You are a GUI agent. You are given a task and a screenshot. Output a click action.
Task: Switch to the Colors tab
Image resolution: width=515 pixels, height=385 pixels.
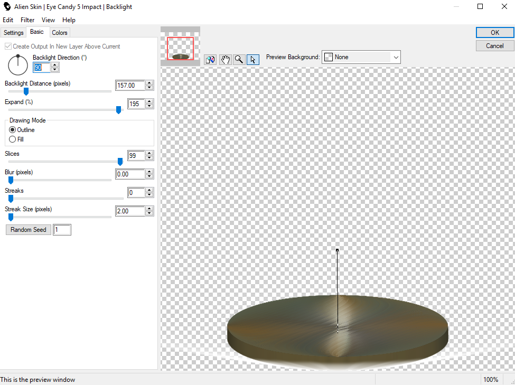point(60,33)
